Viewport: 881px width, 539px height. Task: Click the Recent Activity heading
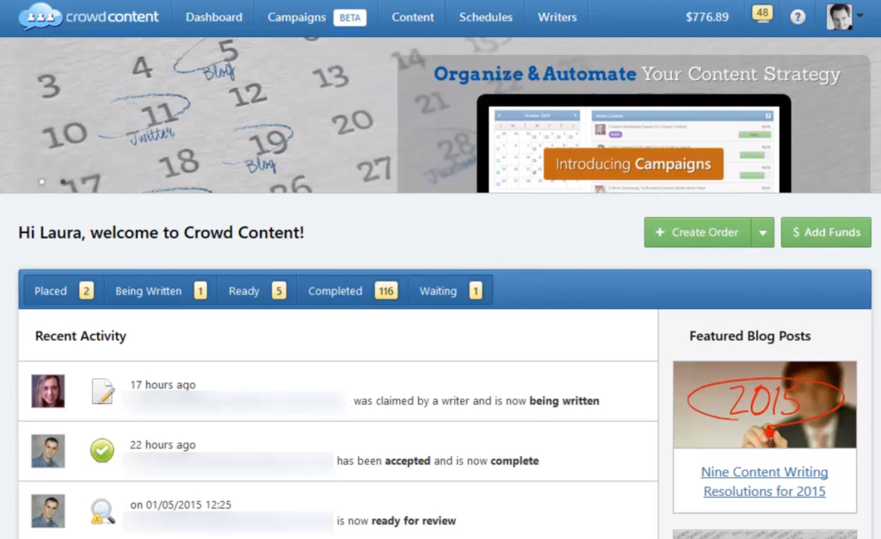pos(80,336)
